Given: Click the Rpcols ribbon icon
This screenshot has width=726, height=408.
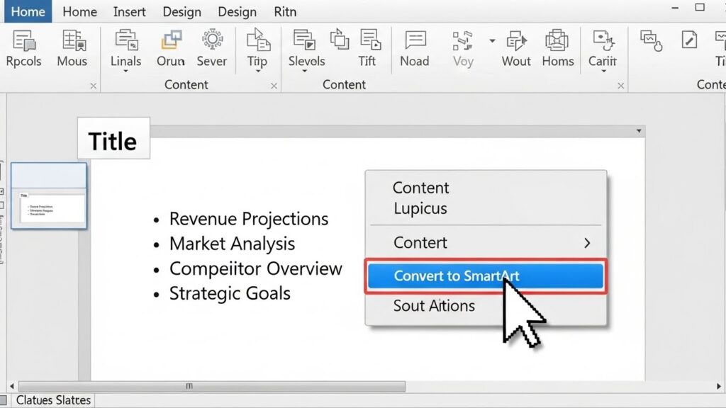Looking at the screenshot, I should pos(25,40).
